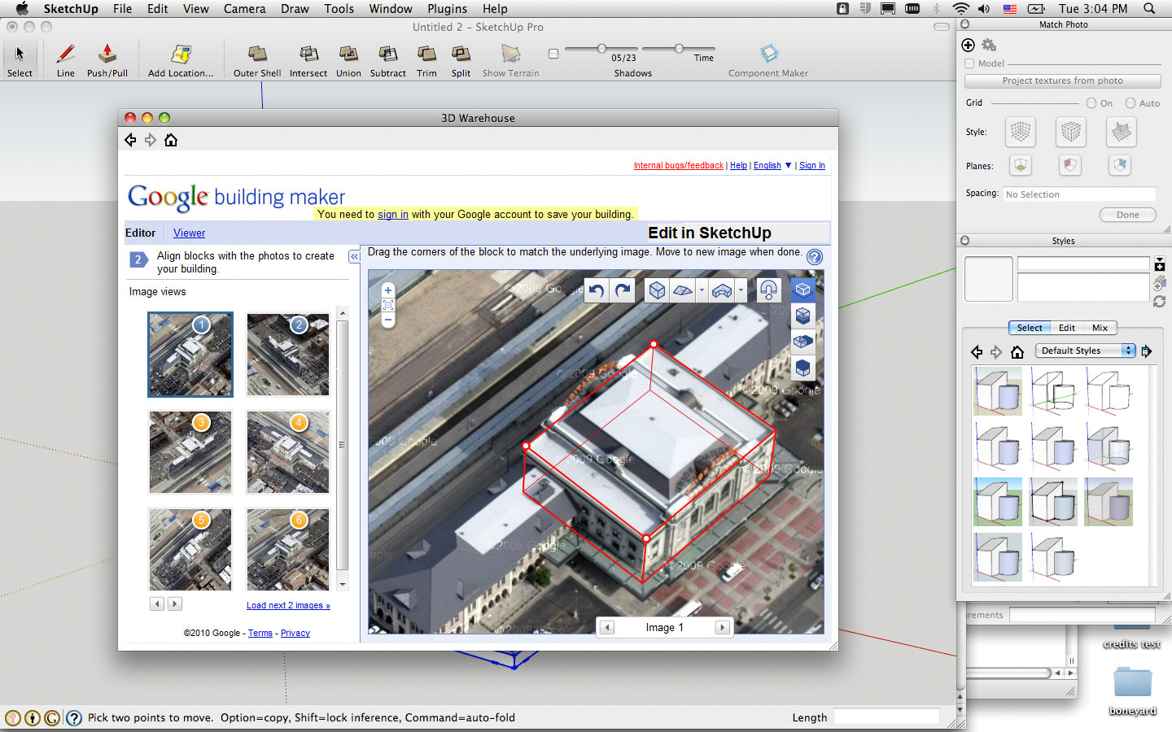
Task: Click the Done button in Match Photo
Action: 1128,215
